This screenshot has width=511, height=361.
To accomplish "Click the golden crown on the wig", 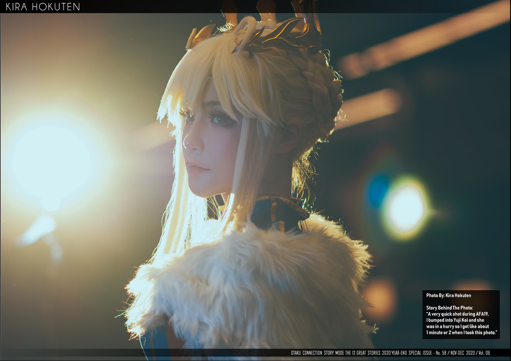I will coord(272,30).
